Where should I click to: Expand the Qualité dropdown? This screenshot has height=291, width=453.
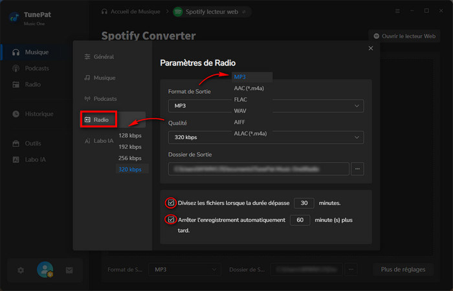pyautogui.click(x=266, y=137)
